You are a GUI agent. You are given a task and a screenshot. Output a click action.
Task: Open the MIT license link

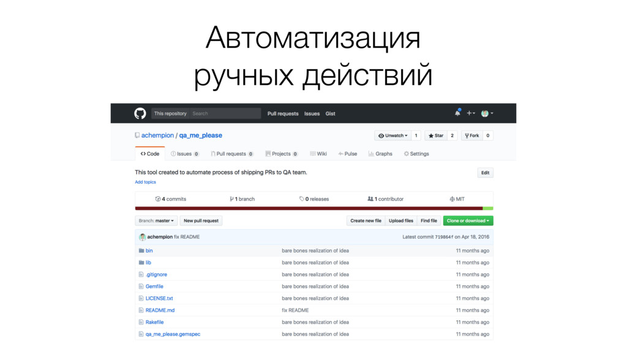tap(457, 199)
